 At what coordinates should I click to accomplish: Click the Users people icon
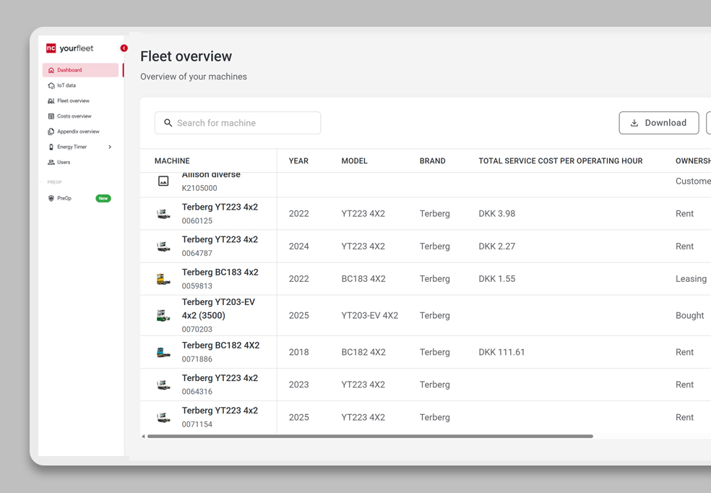tap(51, 162)
